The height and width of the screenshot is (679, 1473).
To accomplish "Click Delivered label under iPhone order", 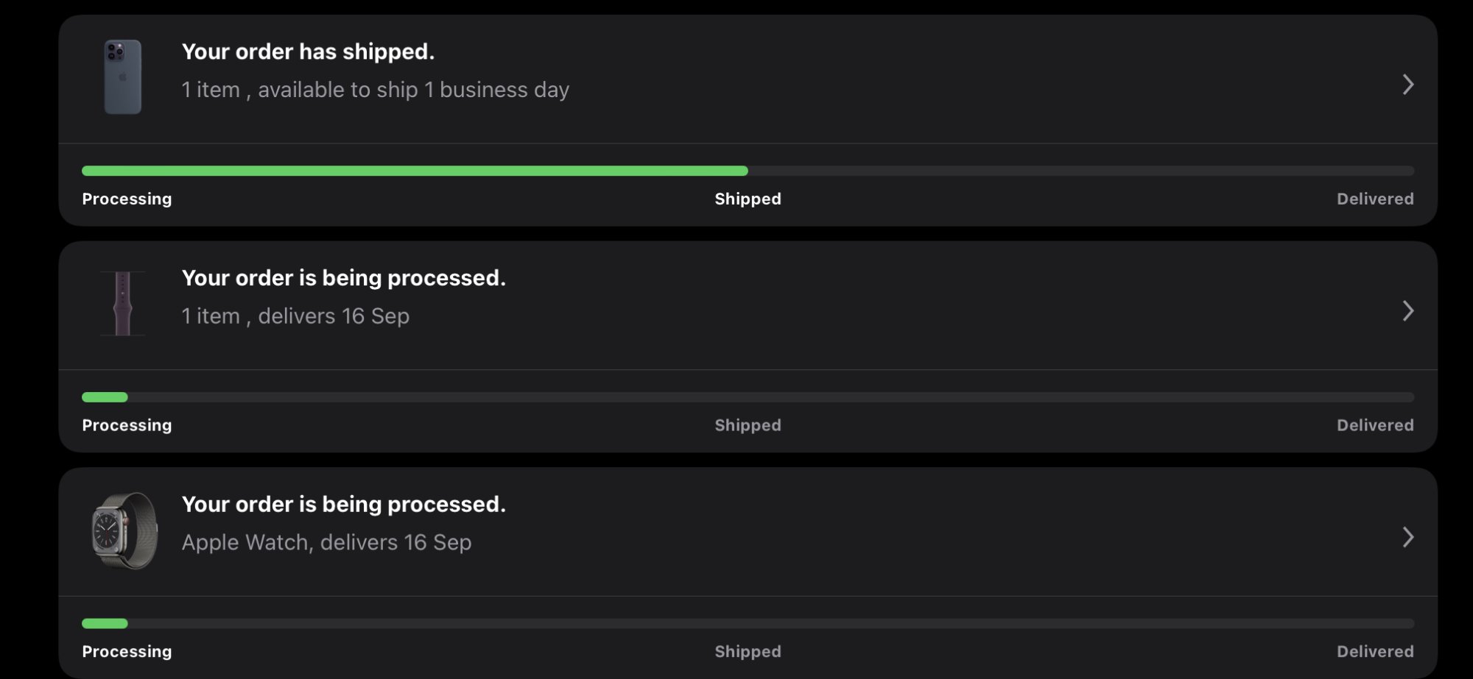I will [x=1374, y=199].
